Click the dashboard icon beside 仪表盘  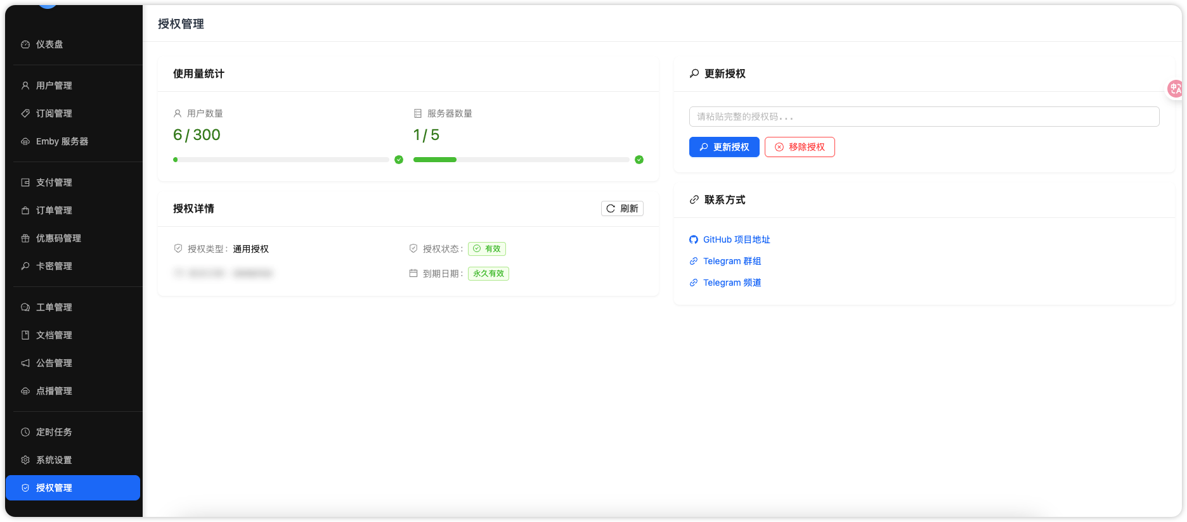[x=25, y=44]
